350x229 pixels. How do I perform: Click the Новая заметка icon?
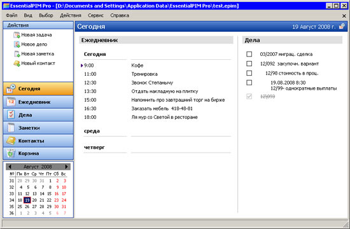tap(17, 54)
